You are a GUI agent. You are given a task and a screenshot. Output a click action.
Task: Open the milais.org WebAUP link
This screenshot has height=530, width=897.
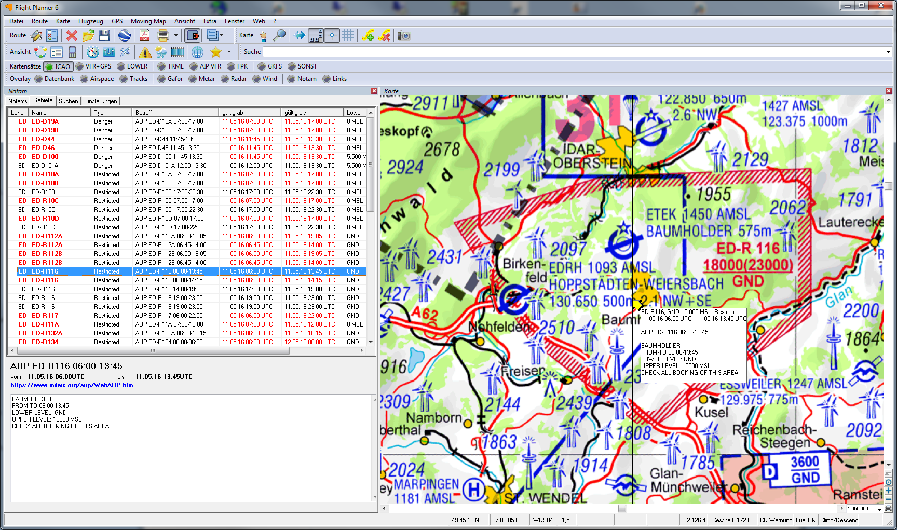pyautogui.click(x=72, y=385)
